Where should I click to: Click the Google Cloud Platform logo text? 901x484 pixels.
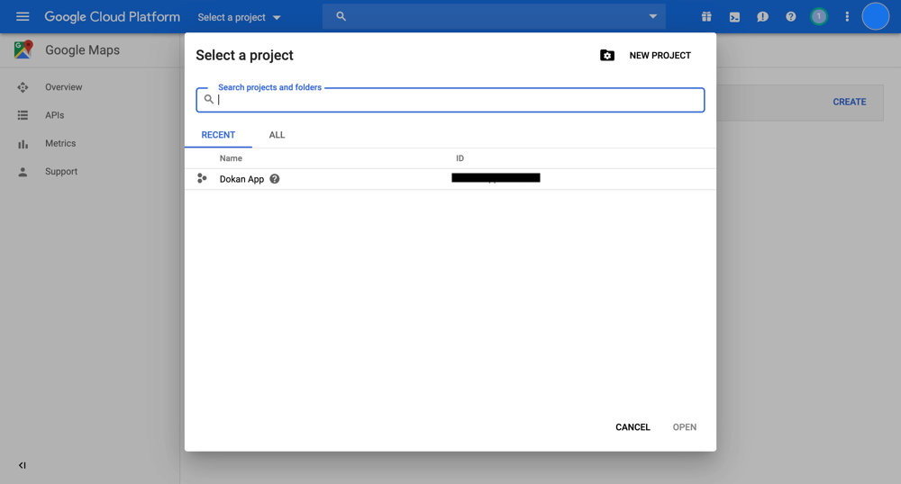pyautogui.click(x=112, y=16)
